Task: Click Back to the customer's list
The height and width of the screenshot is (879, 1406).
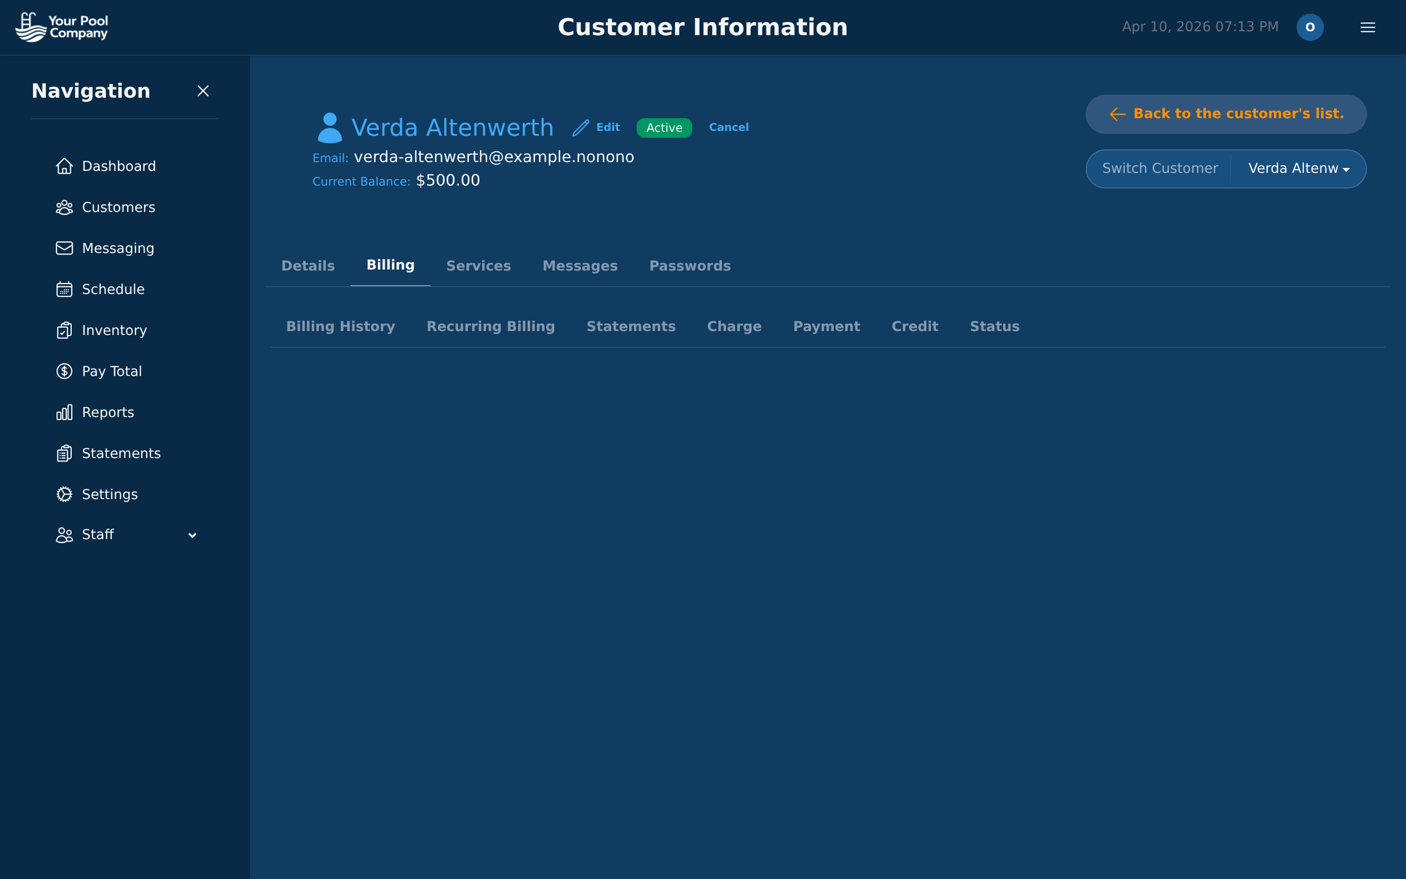Action: (x=1225, y=113)
